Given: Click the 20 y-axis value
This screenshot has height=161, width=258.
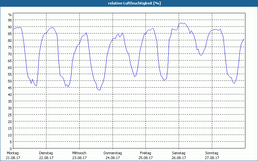Looking at the screenshot, I should 10,122.
